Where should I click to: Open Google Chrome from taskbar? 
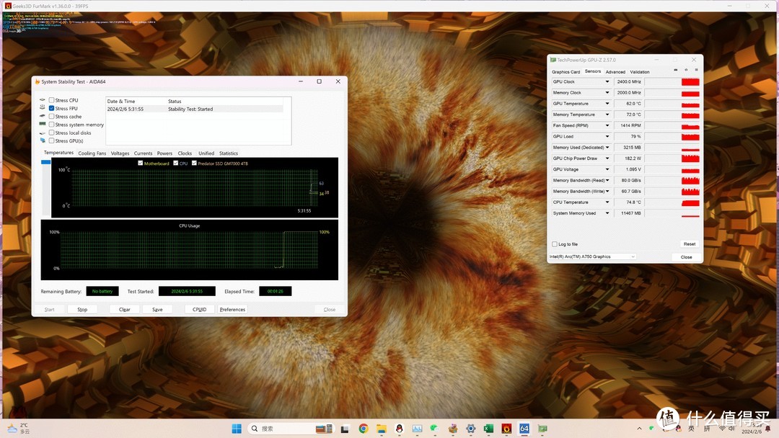(x=364, y=429)
